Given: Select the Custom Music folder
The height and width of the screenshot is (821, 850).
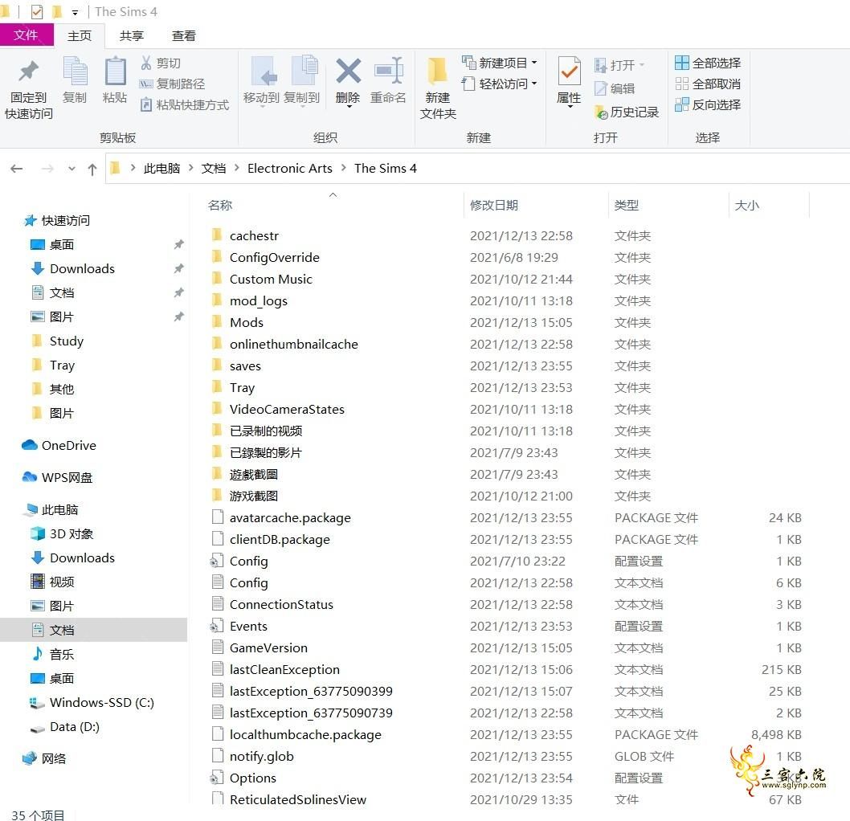Looking at the screenshot, I should [x=271, y=279].
